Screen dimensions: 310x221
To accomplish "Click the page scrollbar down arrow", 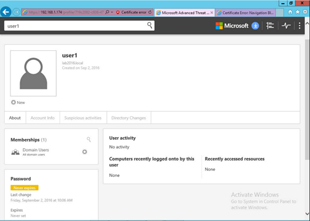I will (x=307, y=214).
